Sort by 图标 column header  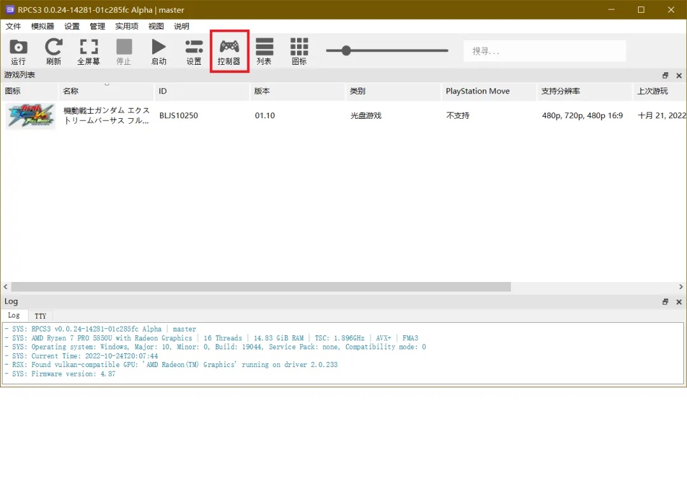[x=29, y=91]
